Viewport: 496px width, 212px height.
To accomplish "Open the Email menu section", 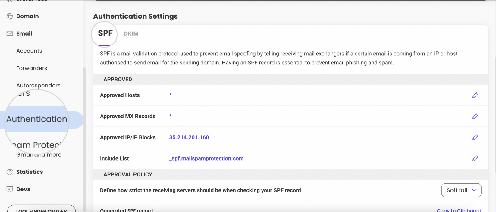I will coord(24,33).
